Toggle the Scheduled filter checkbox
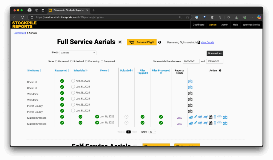 pos(71,61)
